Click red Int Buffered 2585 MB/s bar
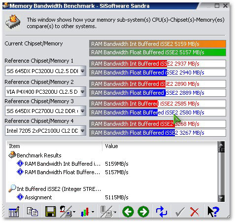235x223 pixels. pos(158,104)
